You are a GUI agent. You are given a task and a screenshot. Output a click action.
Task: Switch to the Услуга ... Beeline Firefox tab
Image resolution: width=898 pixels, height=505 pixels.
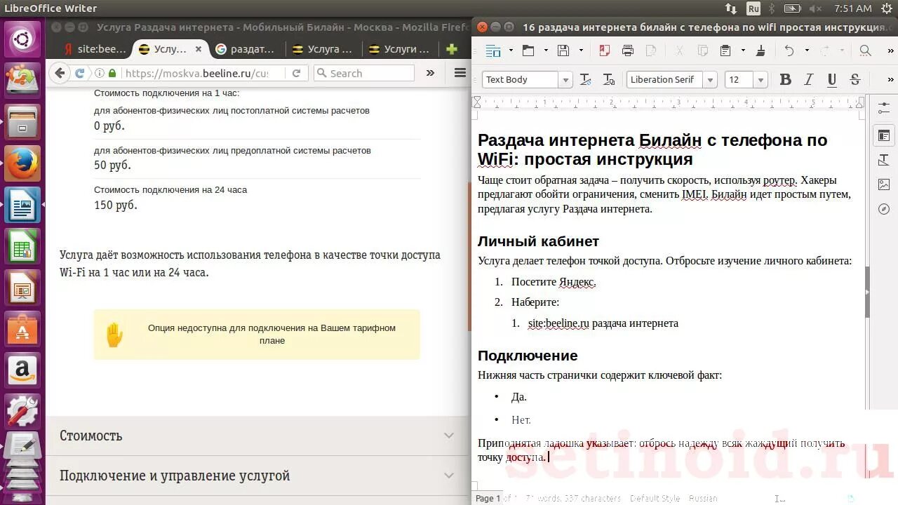(323, 49)
